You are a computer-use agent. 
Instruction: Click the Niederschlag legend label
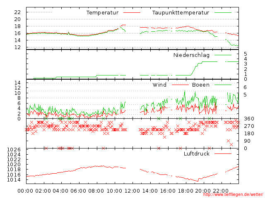coord(191,55)
